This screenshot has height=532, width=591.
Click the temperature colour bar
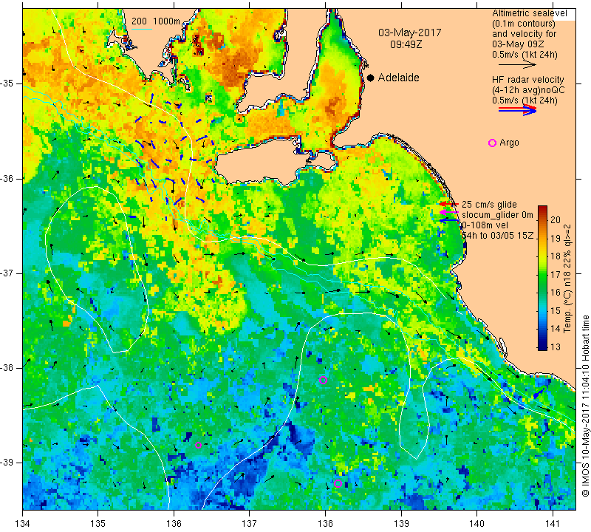542,278
